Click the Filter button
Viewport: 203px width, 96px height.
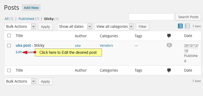click(x=143, y=26)
